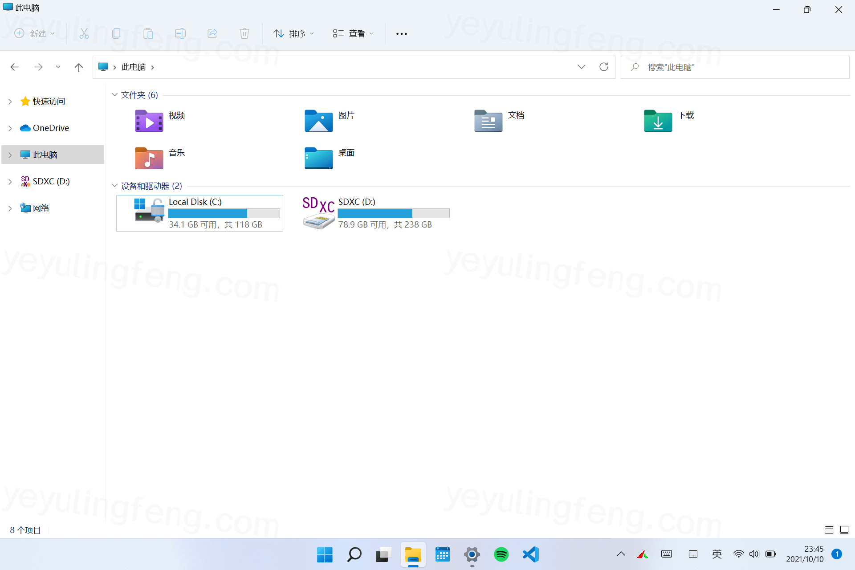
Task: Open Spotify from the taskbar
Action: 501,554
